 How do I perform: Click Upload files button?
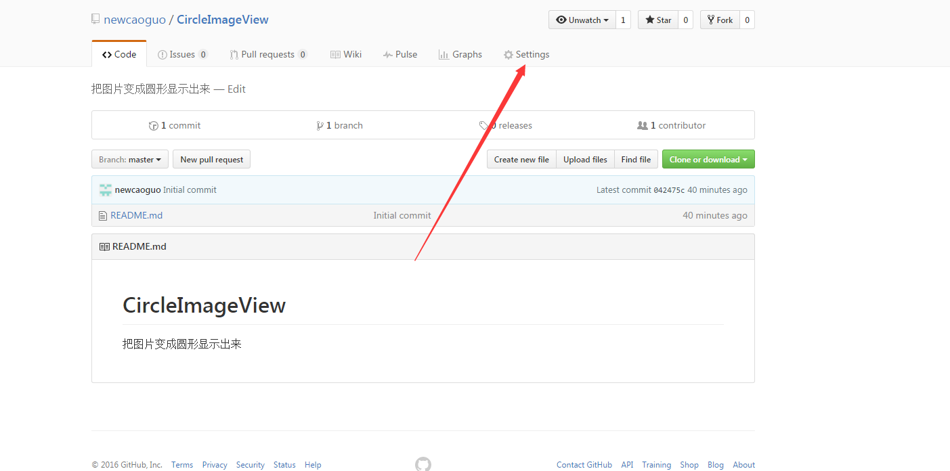pos(585,160)
